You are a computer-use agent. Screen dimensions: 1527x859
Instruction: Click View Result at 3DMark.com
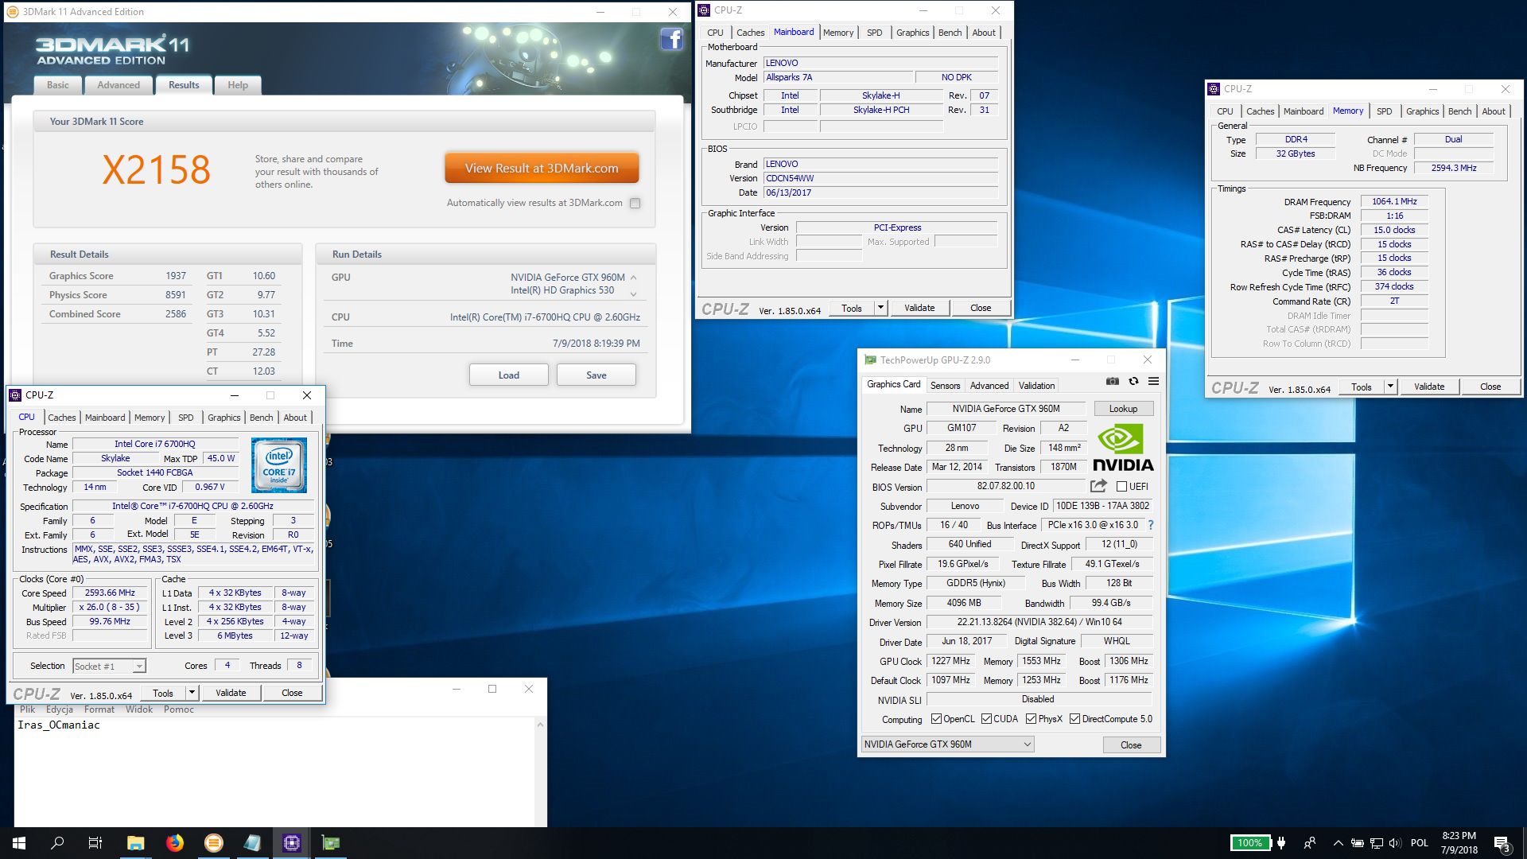click(542, 169)
